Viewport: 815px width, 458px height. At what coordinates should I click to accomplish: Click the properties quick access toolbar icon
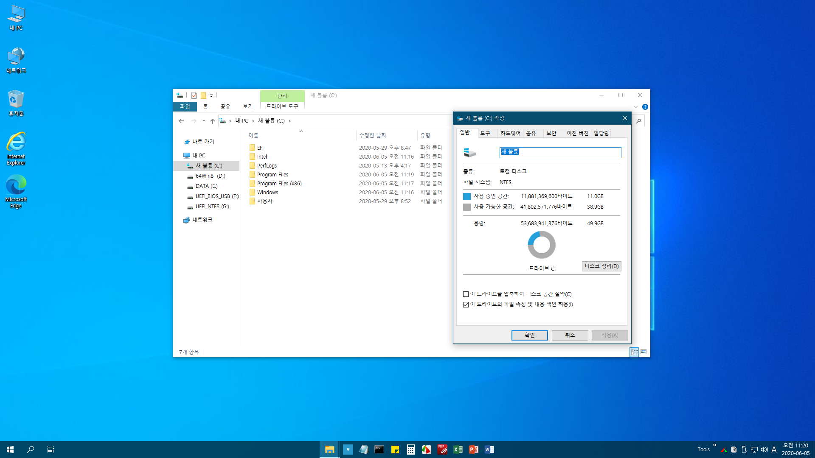[x=194, y=95]
